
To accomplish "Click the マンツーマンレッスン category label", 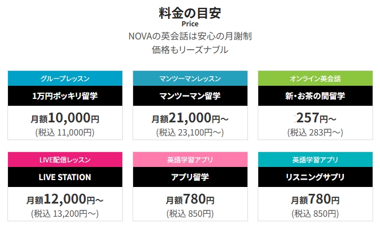I will click(190, 78).
